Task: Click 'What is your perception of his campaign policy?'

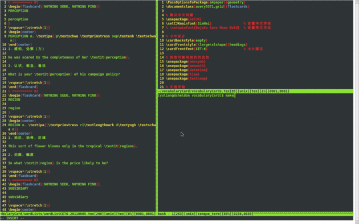Action: [64, 74]
